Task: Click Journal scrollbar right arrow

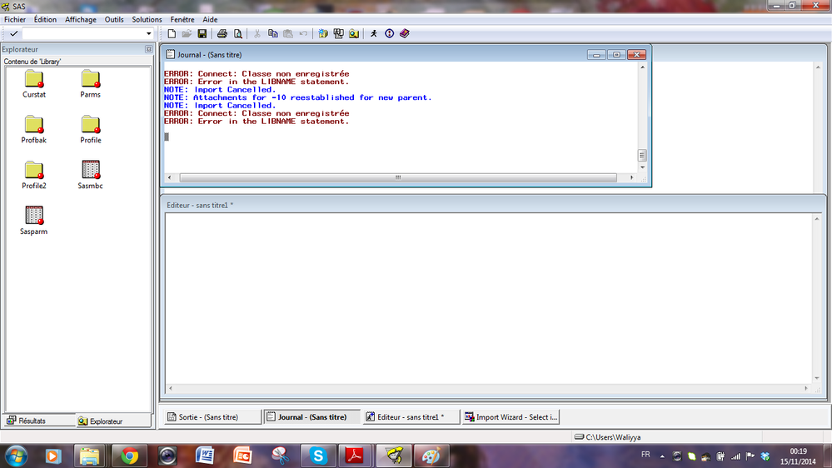Action: [x=631, y=177]
